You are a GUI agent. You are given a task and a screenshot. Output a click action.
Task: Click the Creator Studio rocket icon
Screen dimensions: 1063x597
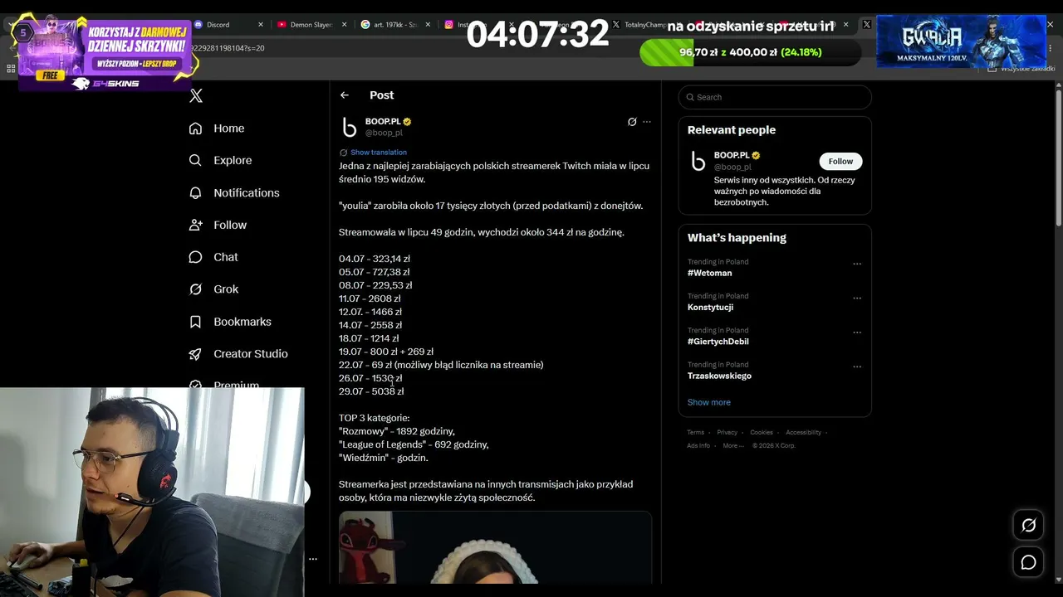[x=196, y=354]
